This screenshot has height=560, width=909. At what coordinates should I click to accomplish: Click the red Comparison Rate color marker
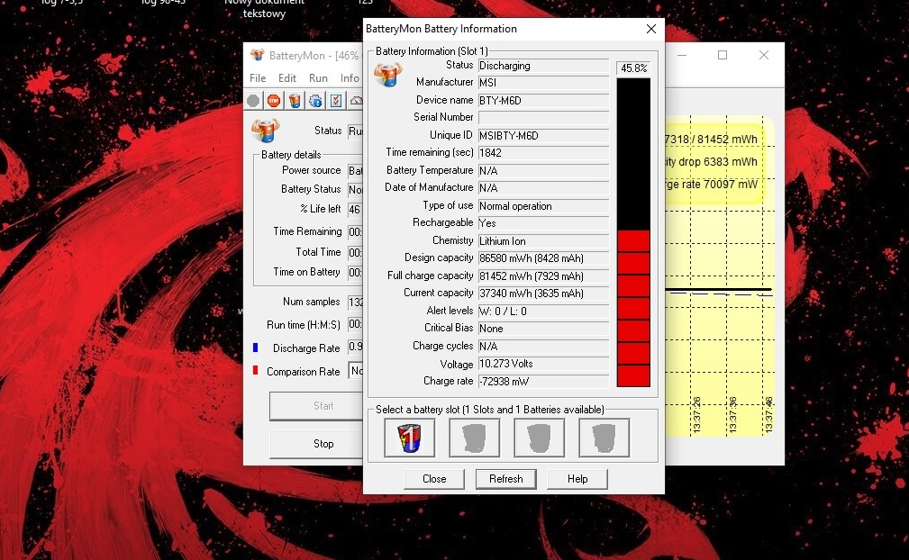tap(255, 371)
